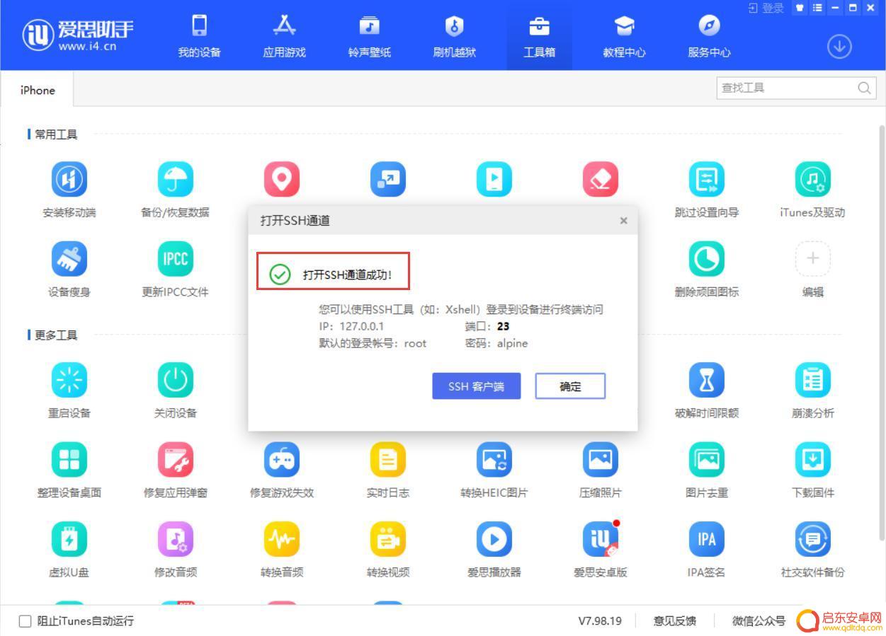Click the 爱思助手 logo
Screen dimensions: 886x636
78,34
